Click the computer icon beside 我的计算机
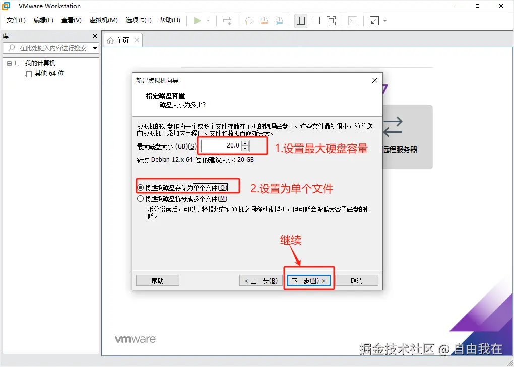The height and width of the screenshot is (367, 514). (x=19, y=63)
